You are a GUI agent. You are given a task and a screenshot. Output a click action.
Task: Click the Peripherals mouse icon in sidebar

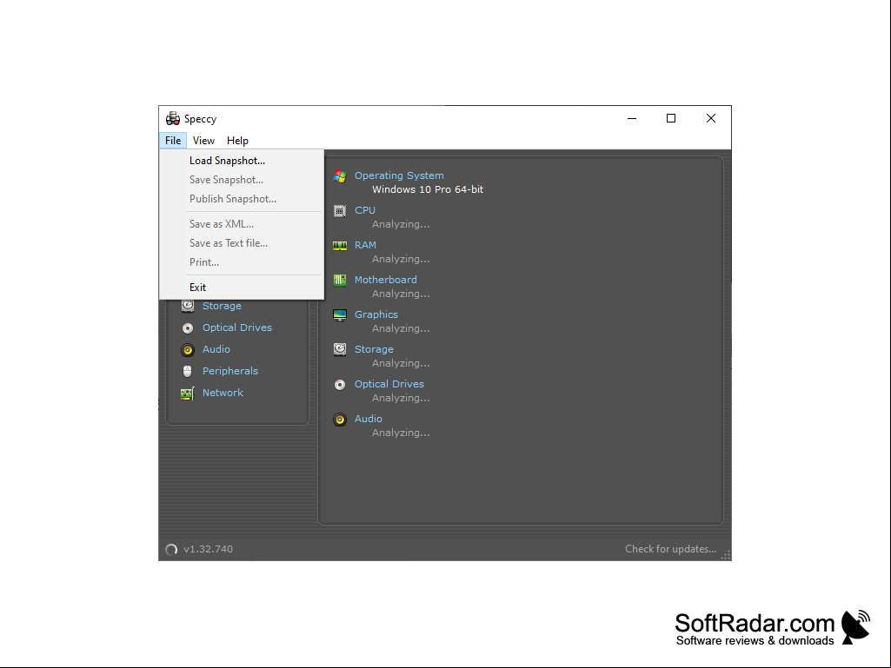coord(188,372)
